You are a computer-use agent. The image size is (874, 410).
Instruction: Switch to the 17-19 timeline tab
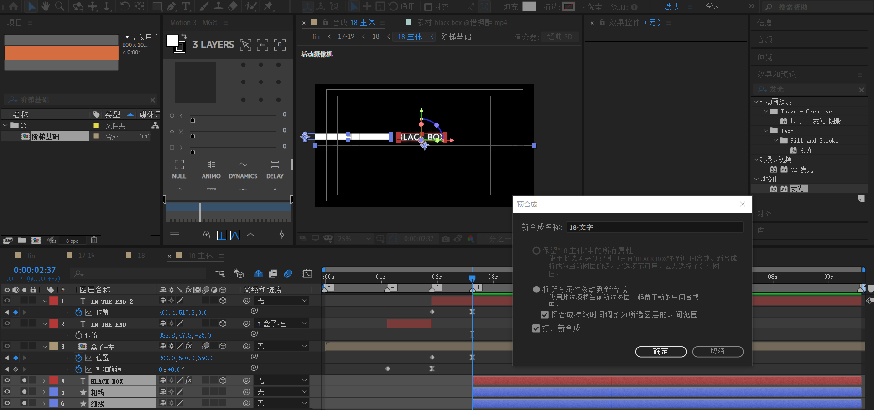pos(87,256)
